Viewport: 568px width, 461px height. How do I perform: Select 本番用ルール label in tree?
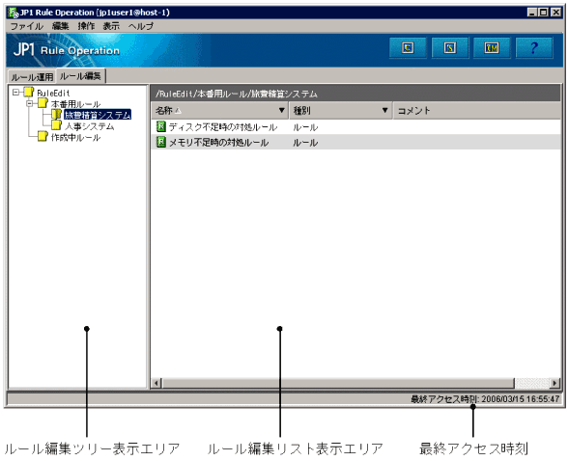click(x=75, y=104)
